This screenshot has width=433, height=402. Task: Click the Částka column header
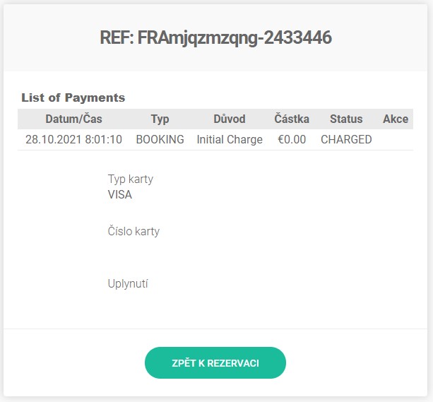pyautogui.click(x=292, y=119)
